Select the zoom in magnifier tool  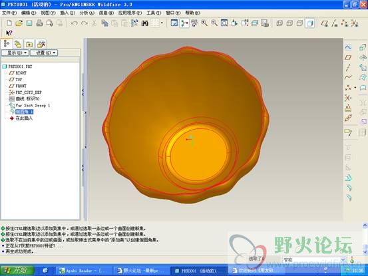[204, 23]
